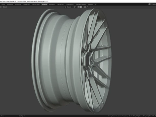Click Verts count in status bar
This screenshot has width=156, height=117.
pos(134,116)
